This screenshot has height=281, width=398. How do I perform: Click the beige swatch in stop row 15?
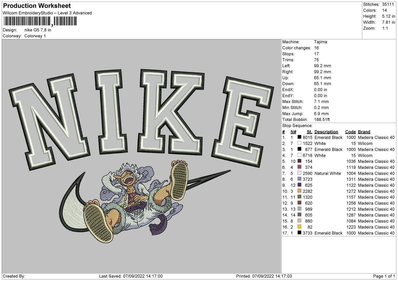coord(299,221)
